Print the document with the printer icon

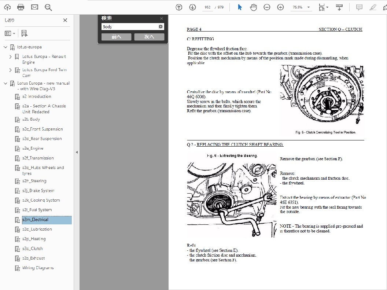point(21,7)
